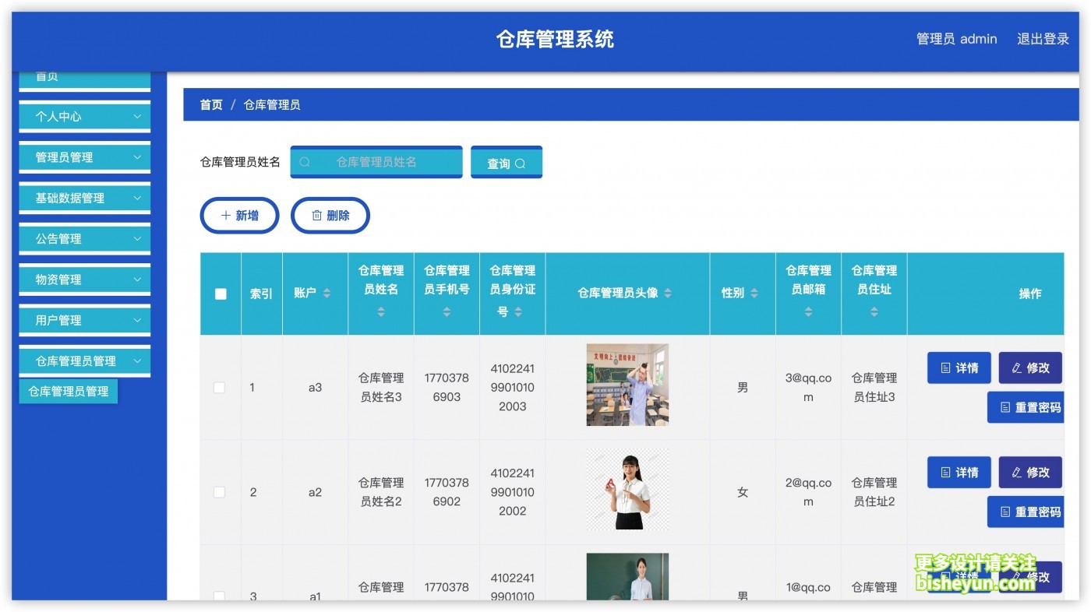The width and height of the screenshot is (1091, 612).
Task: Click the magnifier icon in search field
Action: click(x=305, y=162)
